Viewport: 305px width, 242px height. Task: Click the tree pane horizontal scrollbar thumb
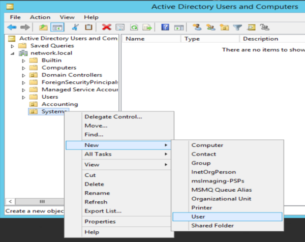40,201
